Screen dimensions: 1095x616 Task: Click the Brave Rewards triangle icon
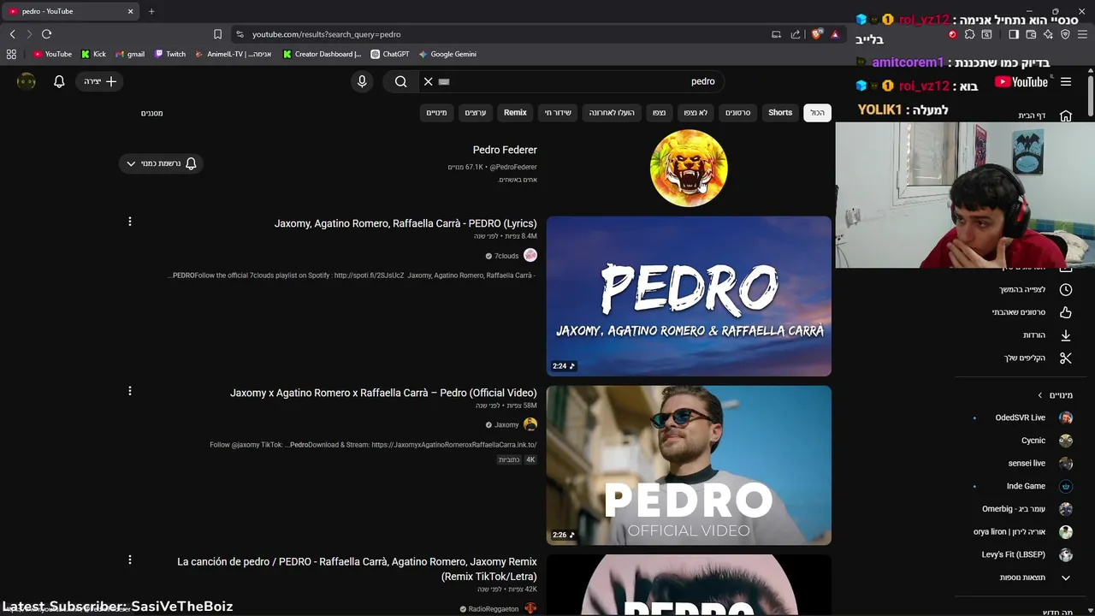(835, 34)
